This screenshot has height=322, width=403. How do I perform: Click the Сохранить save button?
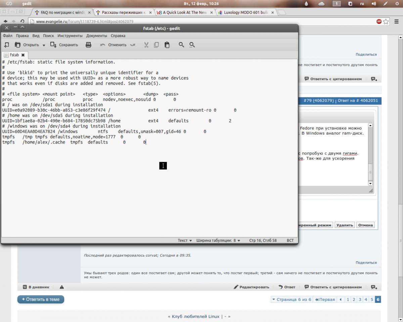point(64,45)
